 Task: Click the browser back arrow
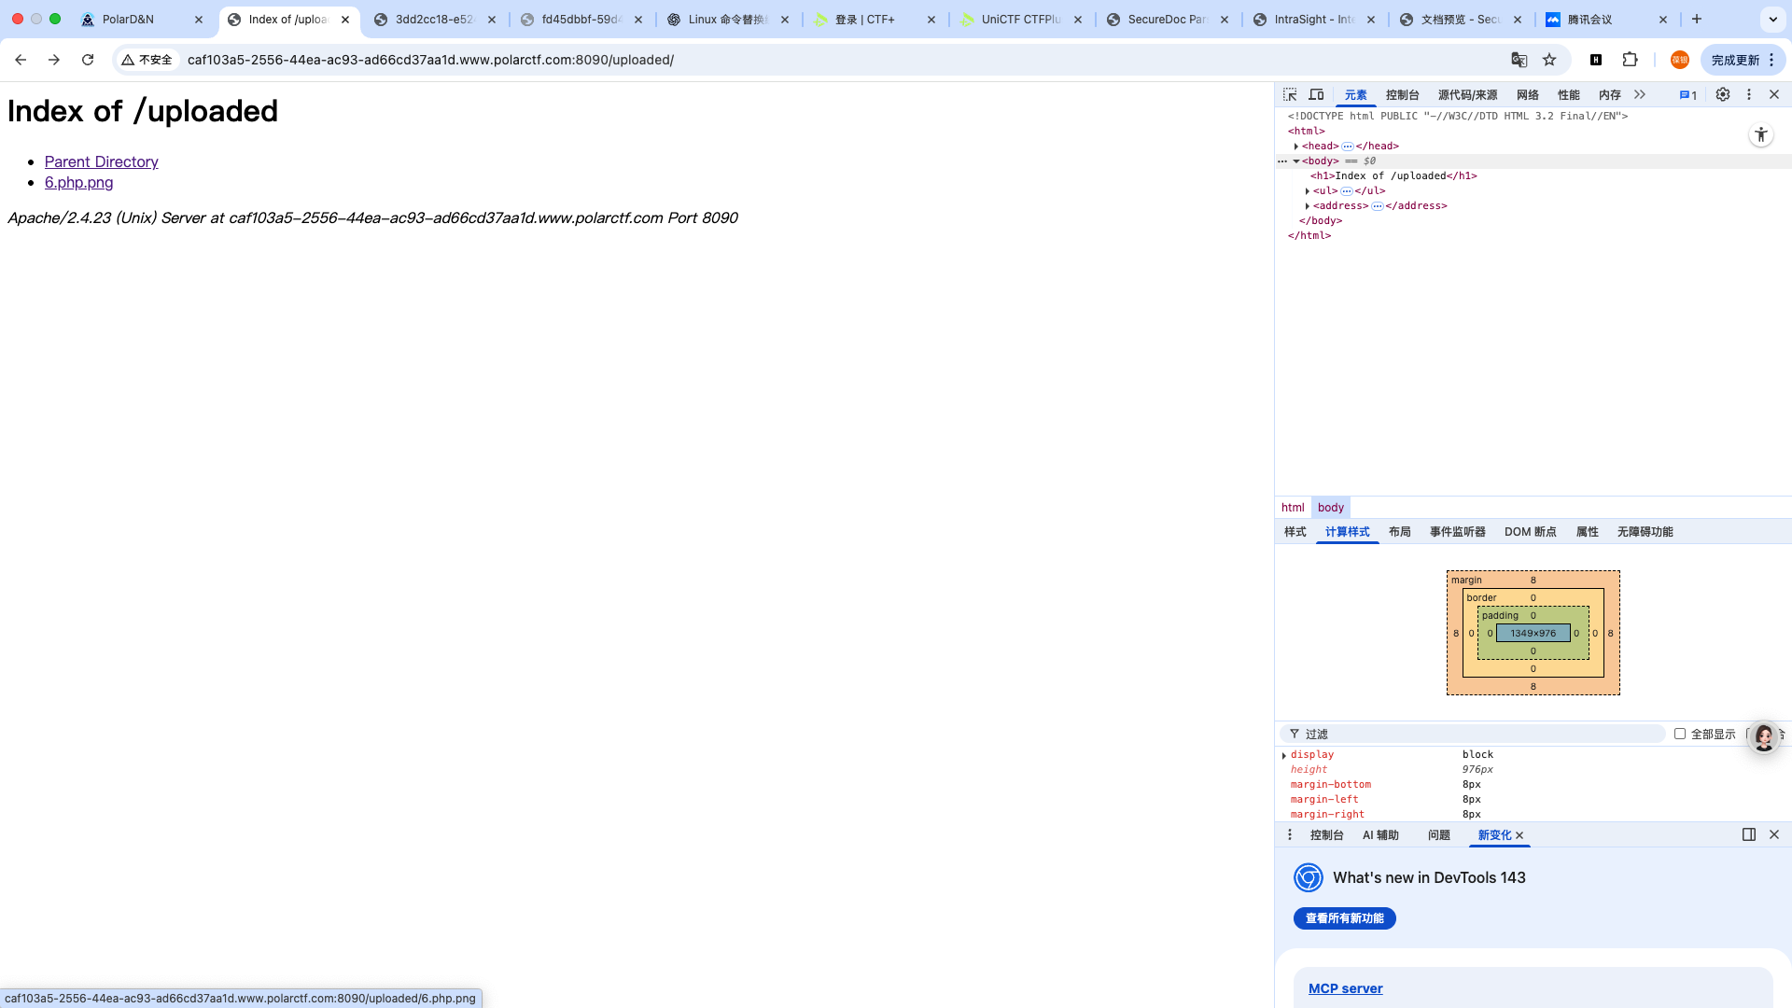[x=21, y=60]
